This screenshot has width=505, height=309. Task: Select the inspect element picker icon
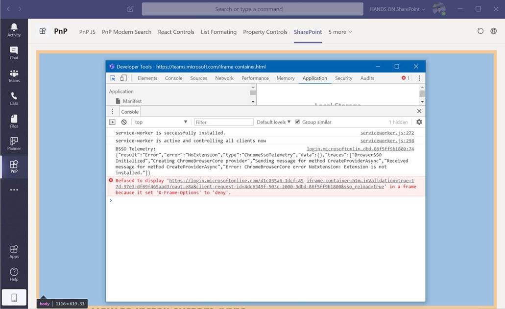(x=113, y=78)
